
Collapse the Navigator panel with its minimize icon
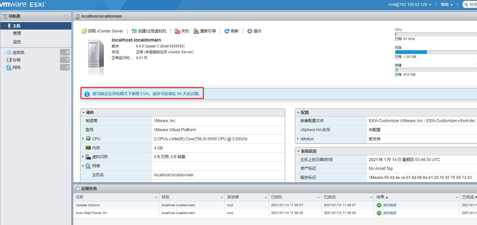66,16
